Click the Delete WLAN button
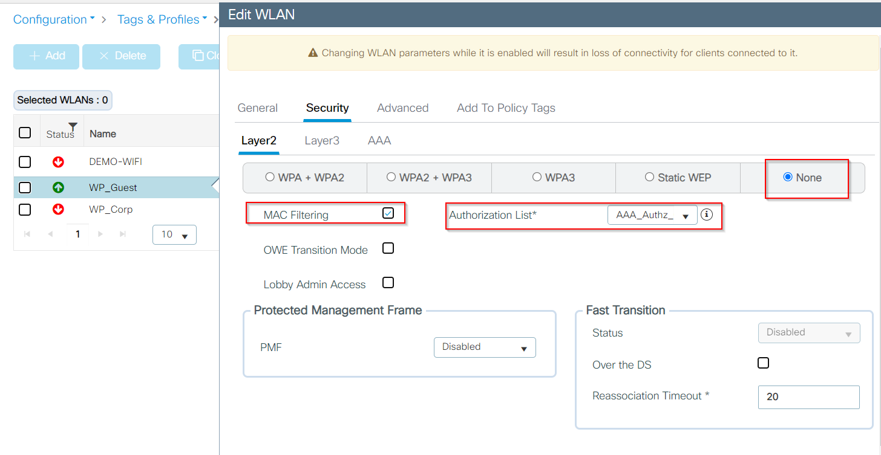The width and height of the screenshot is (881, 455). pyautogui.click(x=122, y=56)
